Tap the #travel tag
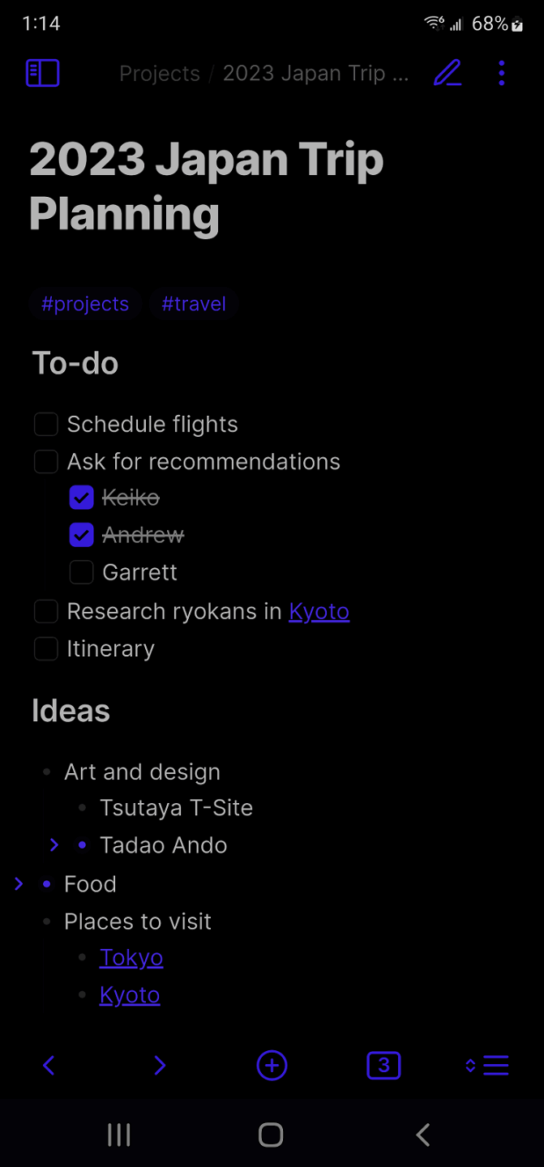Image resolution: width=544 pixels, height=1167 pixels. click(194, 304)
